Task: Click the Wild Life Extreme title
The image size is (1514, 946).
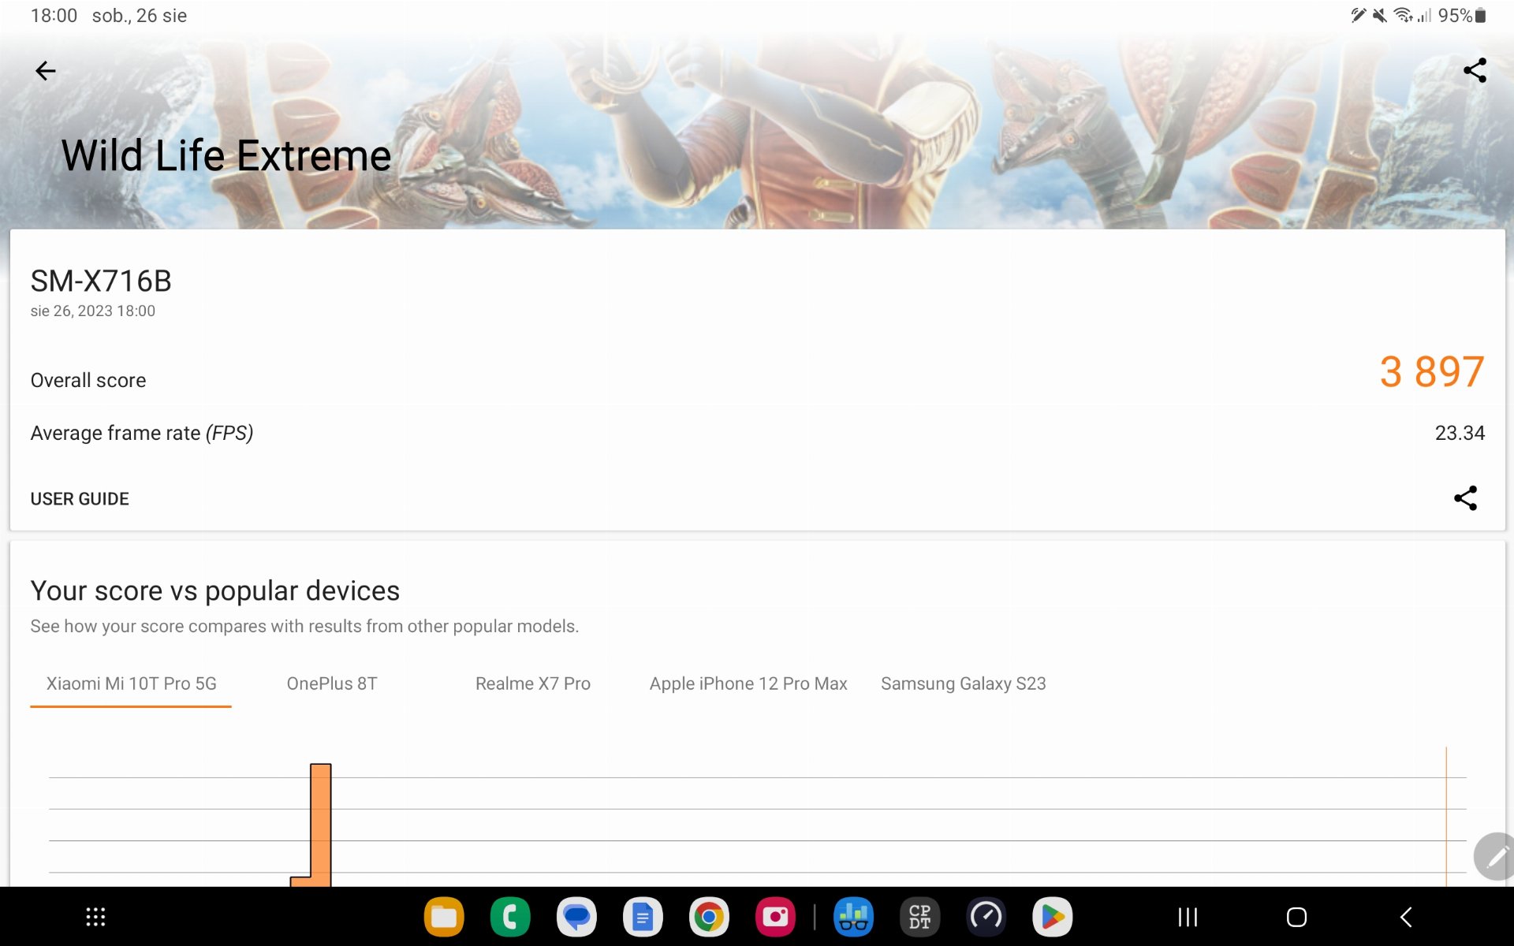Action: [x=226, y=155]
